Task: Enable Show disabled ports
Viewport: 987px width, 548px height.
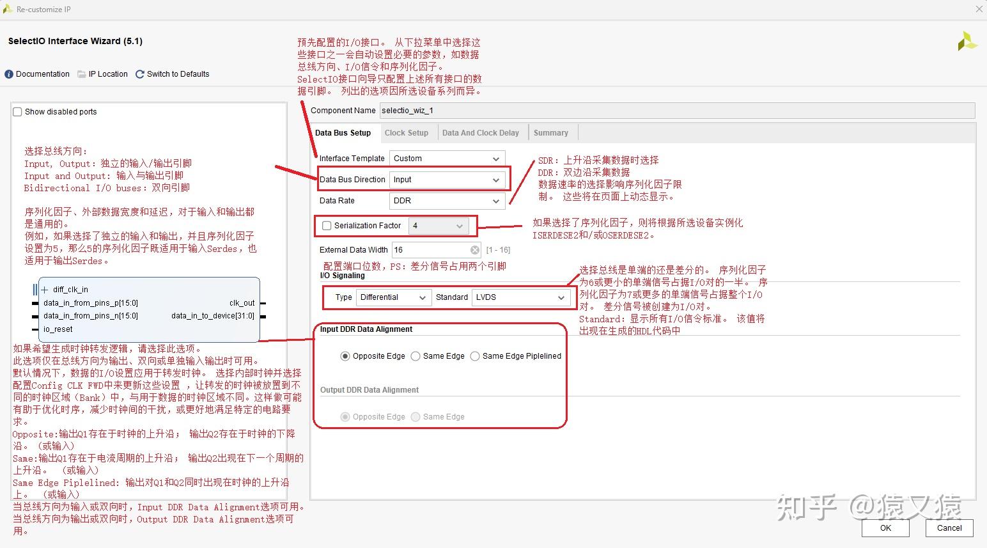Action: [17, 111]
